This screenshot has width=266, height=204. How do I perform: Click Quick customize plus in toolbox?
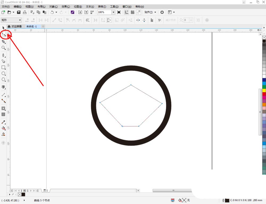(3, 143)
